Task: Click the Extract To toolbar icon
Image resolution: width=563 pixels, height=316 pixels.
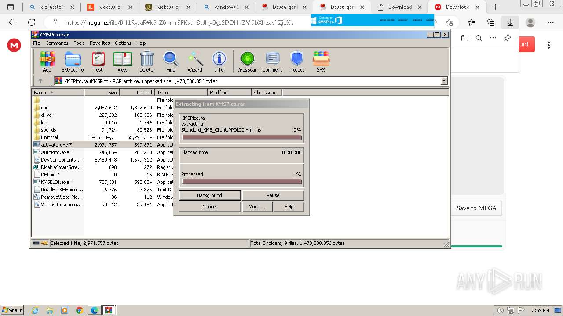Action: 73,62
